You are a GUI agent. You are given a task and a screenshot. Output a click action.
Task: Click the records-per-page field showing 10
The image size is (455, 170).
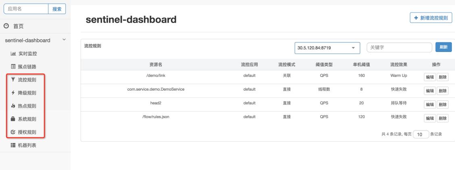(421, 135)
